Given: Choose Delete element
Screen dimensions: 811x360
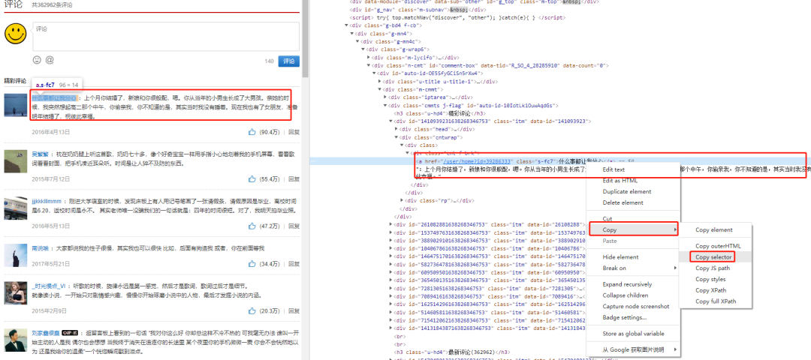Looking at the screenshot, I should pos(622,203).
